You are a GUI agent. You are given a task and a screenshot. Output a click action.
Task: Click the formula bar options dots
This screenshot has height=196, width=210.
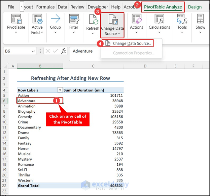40,51
